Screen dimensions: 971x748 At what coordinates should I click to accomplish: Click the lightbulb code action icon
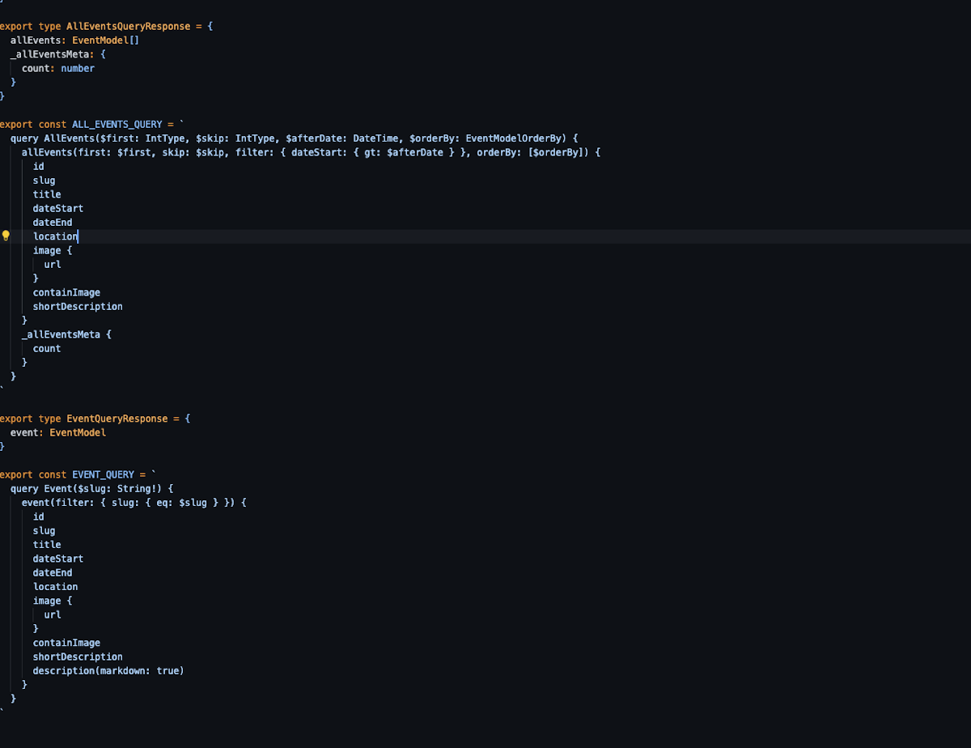coord(6,236)
